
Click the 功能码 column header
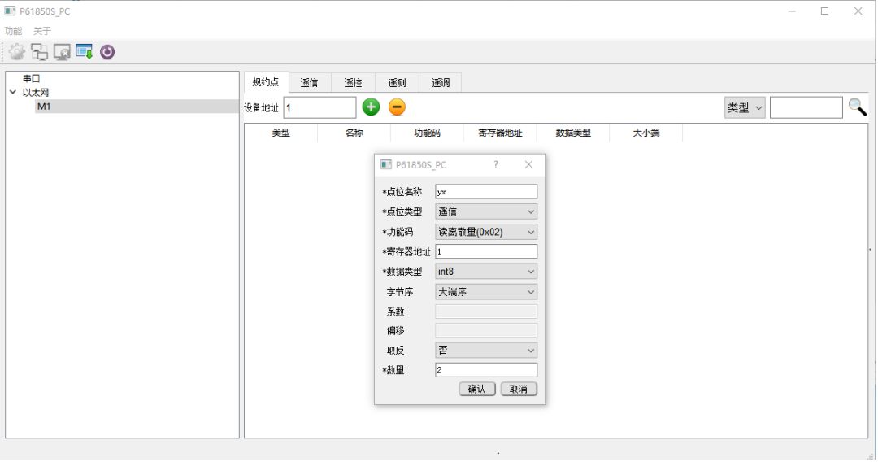tap(427, 133)
